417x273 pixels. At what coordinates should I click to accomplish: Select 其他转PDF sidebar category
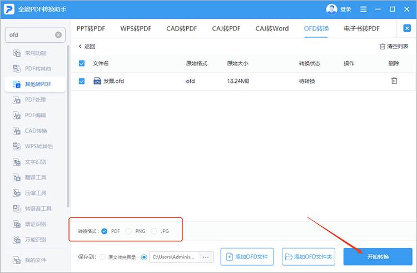tap(35, 85)
